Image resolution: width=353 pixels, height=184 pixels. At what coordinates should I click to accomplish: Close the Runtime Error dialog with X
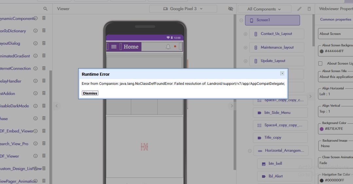click(x=282, y=73)
